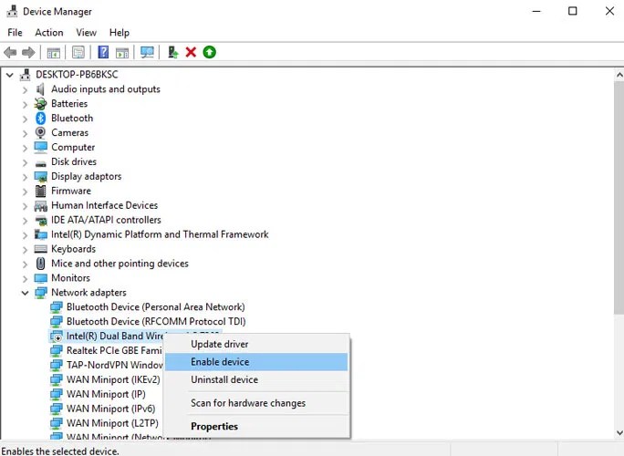
Task: Click the blue Help question-mark icon
Action: click(103, 52)
